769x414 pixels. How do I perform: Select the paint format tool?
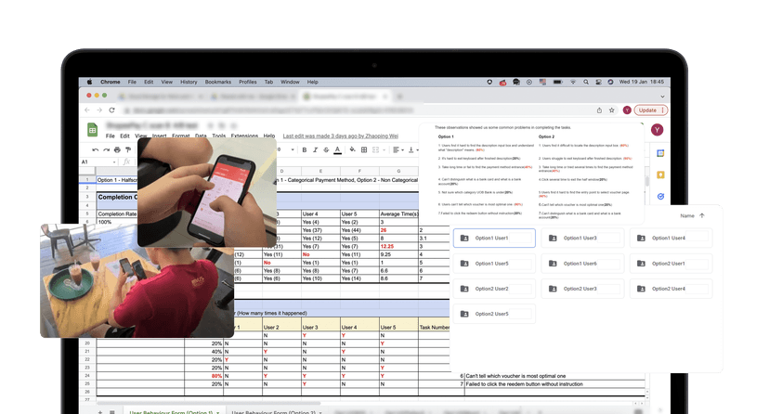[128, 150]
